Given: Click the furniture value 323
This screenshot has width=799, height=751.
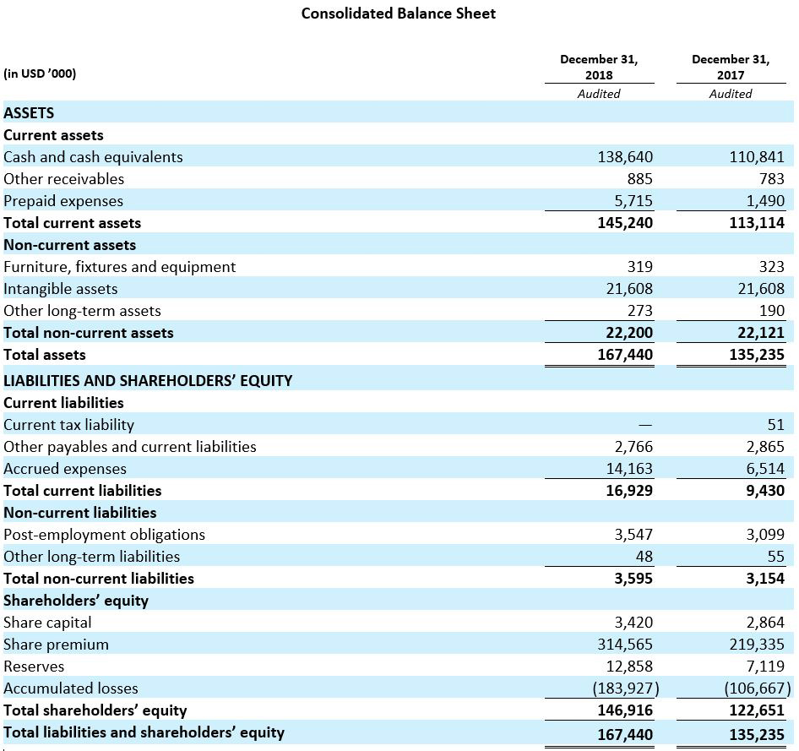Looking at the screenshot, I should click(771, 266).
